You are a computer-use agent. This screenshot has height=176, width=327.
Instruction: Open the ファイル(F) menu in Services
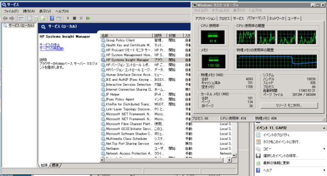pos(11,11)
